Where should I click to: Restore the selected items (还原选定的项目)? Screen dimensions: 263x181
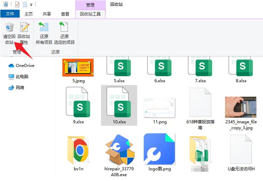64,33
